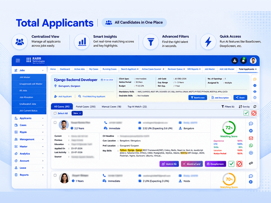This screenshot has width=271, height=203.
Task: Switch to the Running Cases tab
Action: tap(109, 69)
